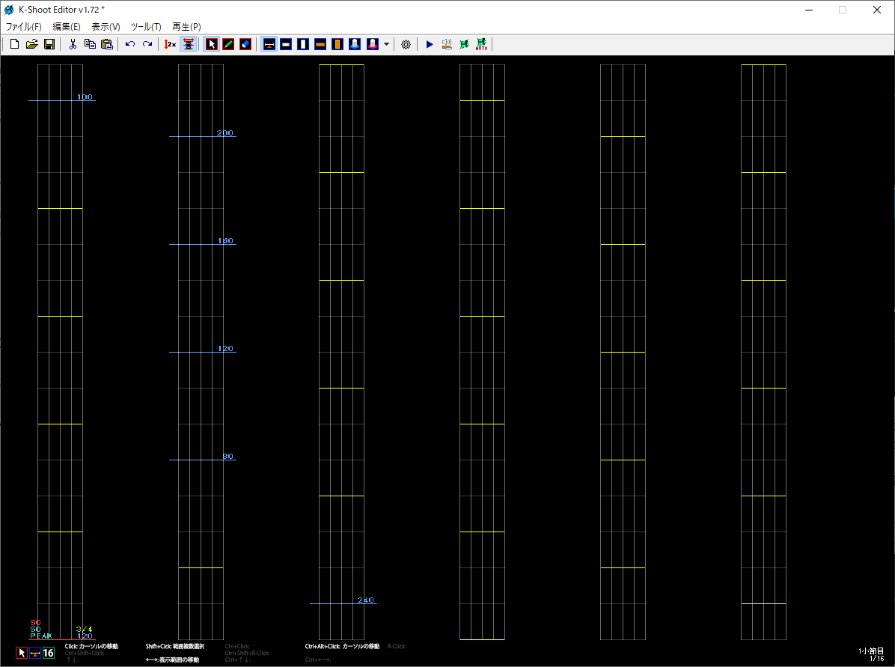
Task: Choose the blue left laser tool
Action: tap(355, 44)
